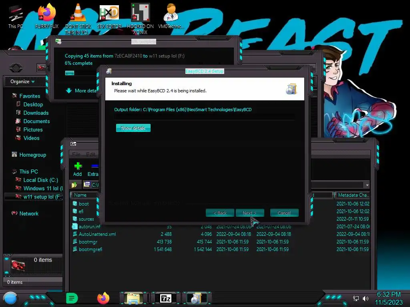Click the Downloads folder icon in sidebar
Screen dimensions: 410x307
pos(18,112)
